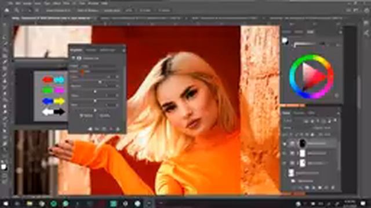This screenshot has height=208, width=371.
Task: Click the trash icon in Properties panel
Action: pyautogui.click(x=118, y=129)
